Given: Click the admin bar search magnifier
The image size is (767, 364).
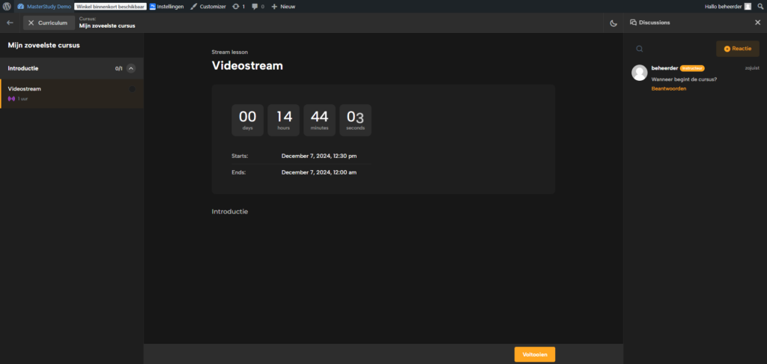Looking at the screenshot, I should [x=760, y=6].
